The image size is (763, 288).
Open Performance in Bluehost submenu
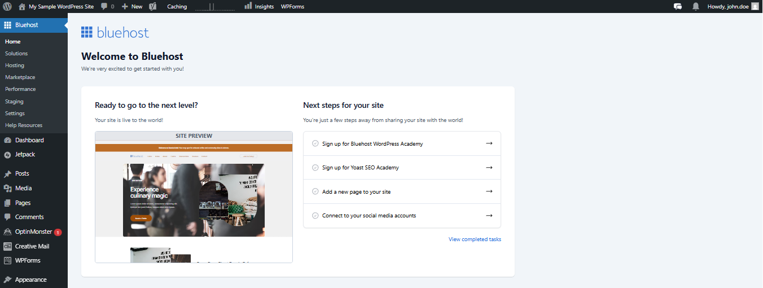click(x=20, y=89)
